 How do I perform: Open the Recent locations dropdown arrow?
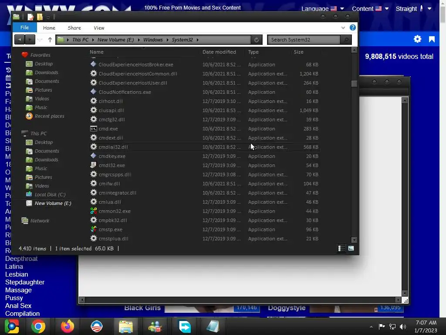coord(40,40)
